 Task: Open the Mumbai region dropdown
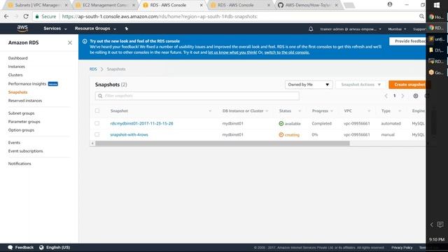pyautogui.click(x=397, y=29)
